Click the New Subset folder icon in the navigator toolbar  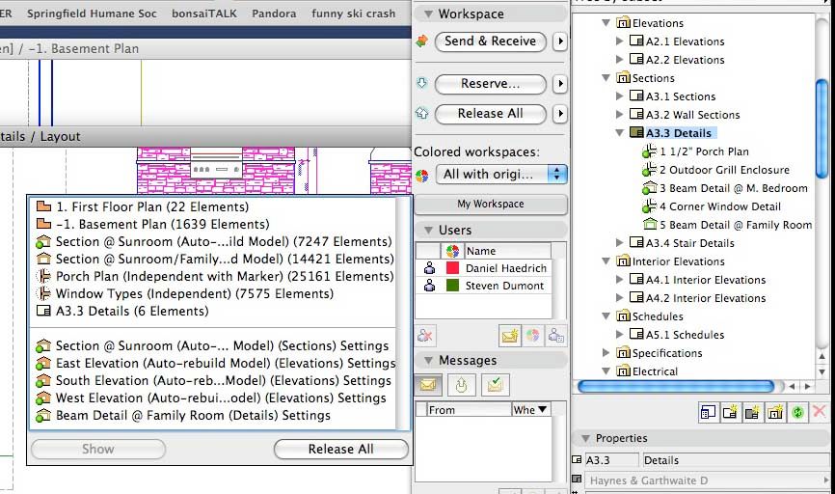[x=775, y=412]
